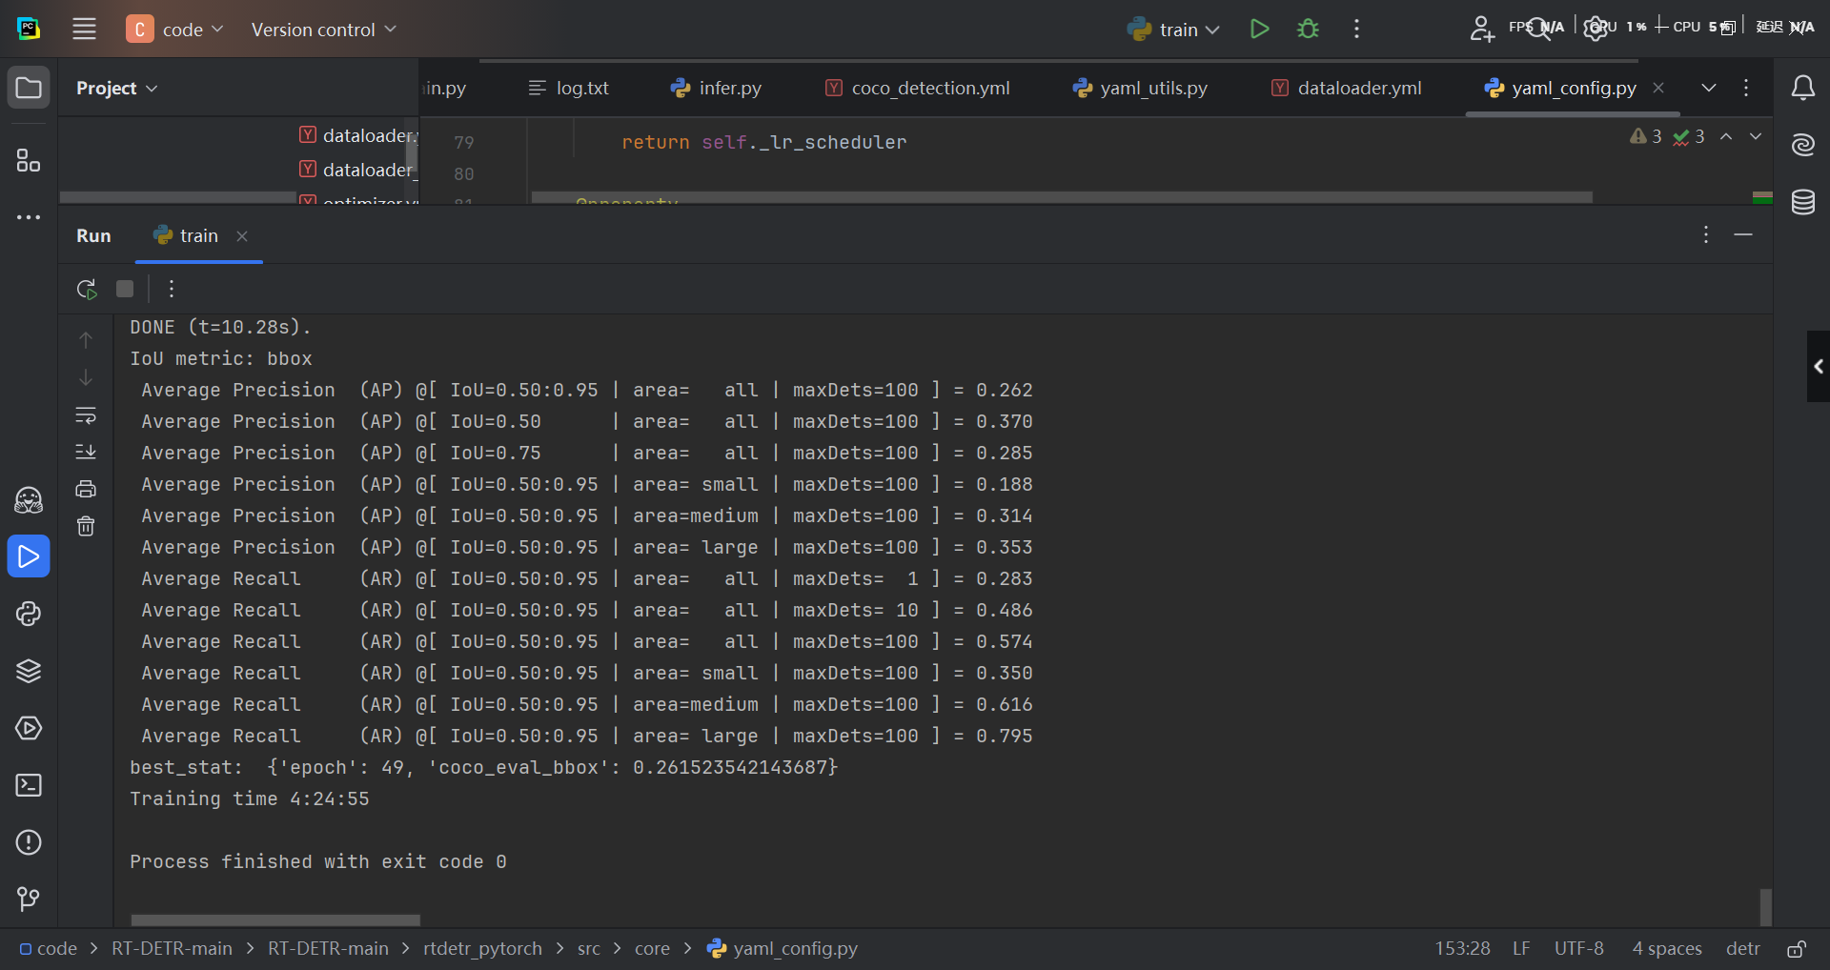The height and width of the screenshot is (970, 1830).
Task: Open the 4 spaces indent settings
Action: pyautogui.click(x=1666, y=948)
